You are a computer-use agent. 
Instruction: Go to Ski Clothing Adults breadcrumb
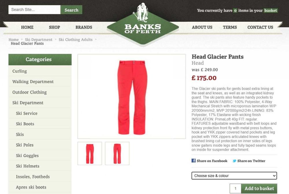coord(75,39)
